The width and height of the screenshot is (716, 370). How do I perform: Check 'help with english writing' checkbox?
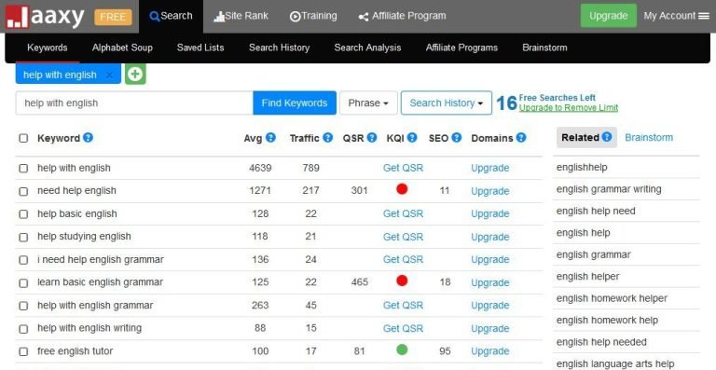pos(23,329)
